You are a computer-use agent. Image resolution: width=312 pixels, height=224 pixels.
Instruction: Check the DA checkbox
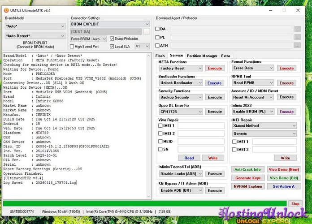click(157, 29)
